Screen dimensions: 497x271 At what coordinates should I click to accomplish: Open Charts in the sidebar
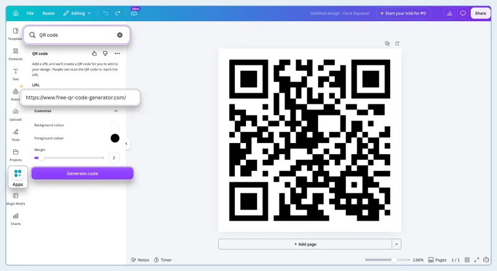[15, 219]
